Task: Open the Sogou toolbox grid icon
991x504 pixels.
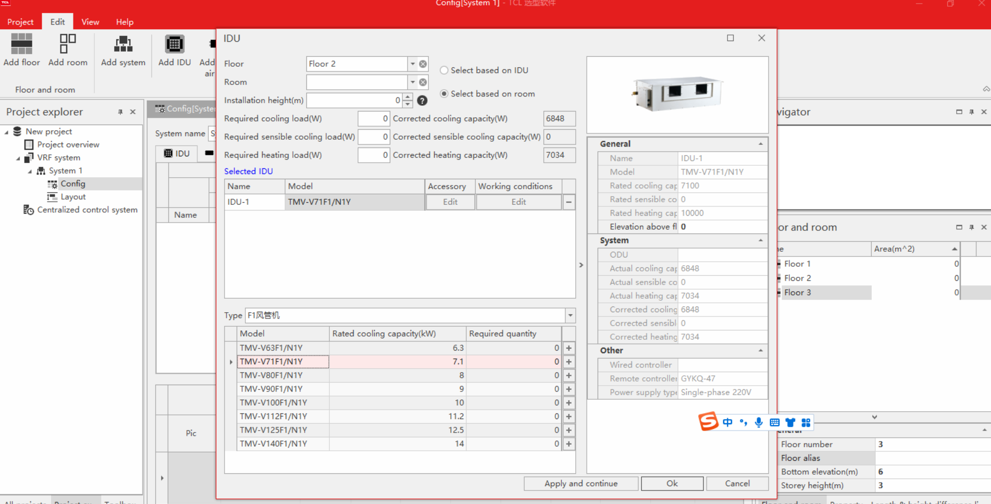Action: (x=806, y=422)
